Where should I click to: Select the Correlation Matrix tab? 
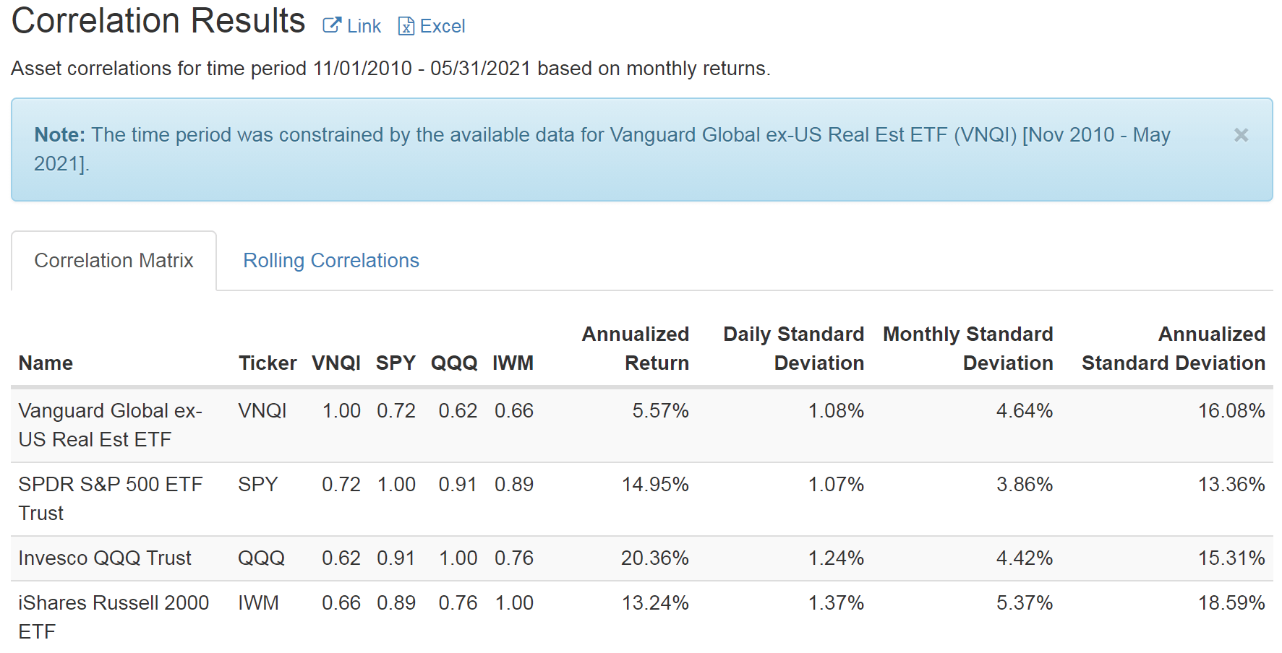114,261
